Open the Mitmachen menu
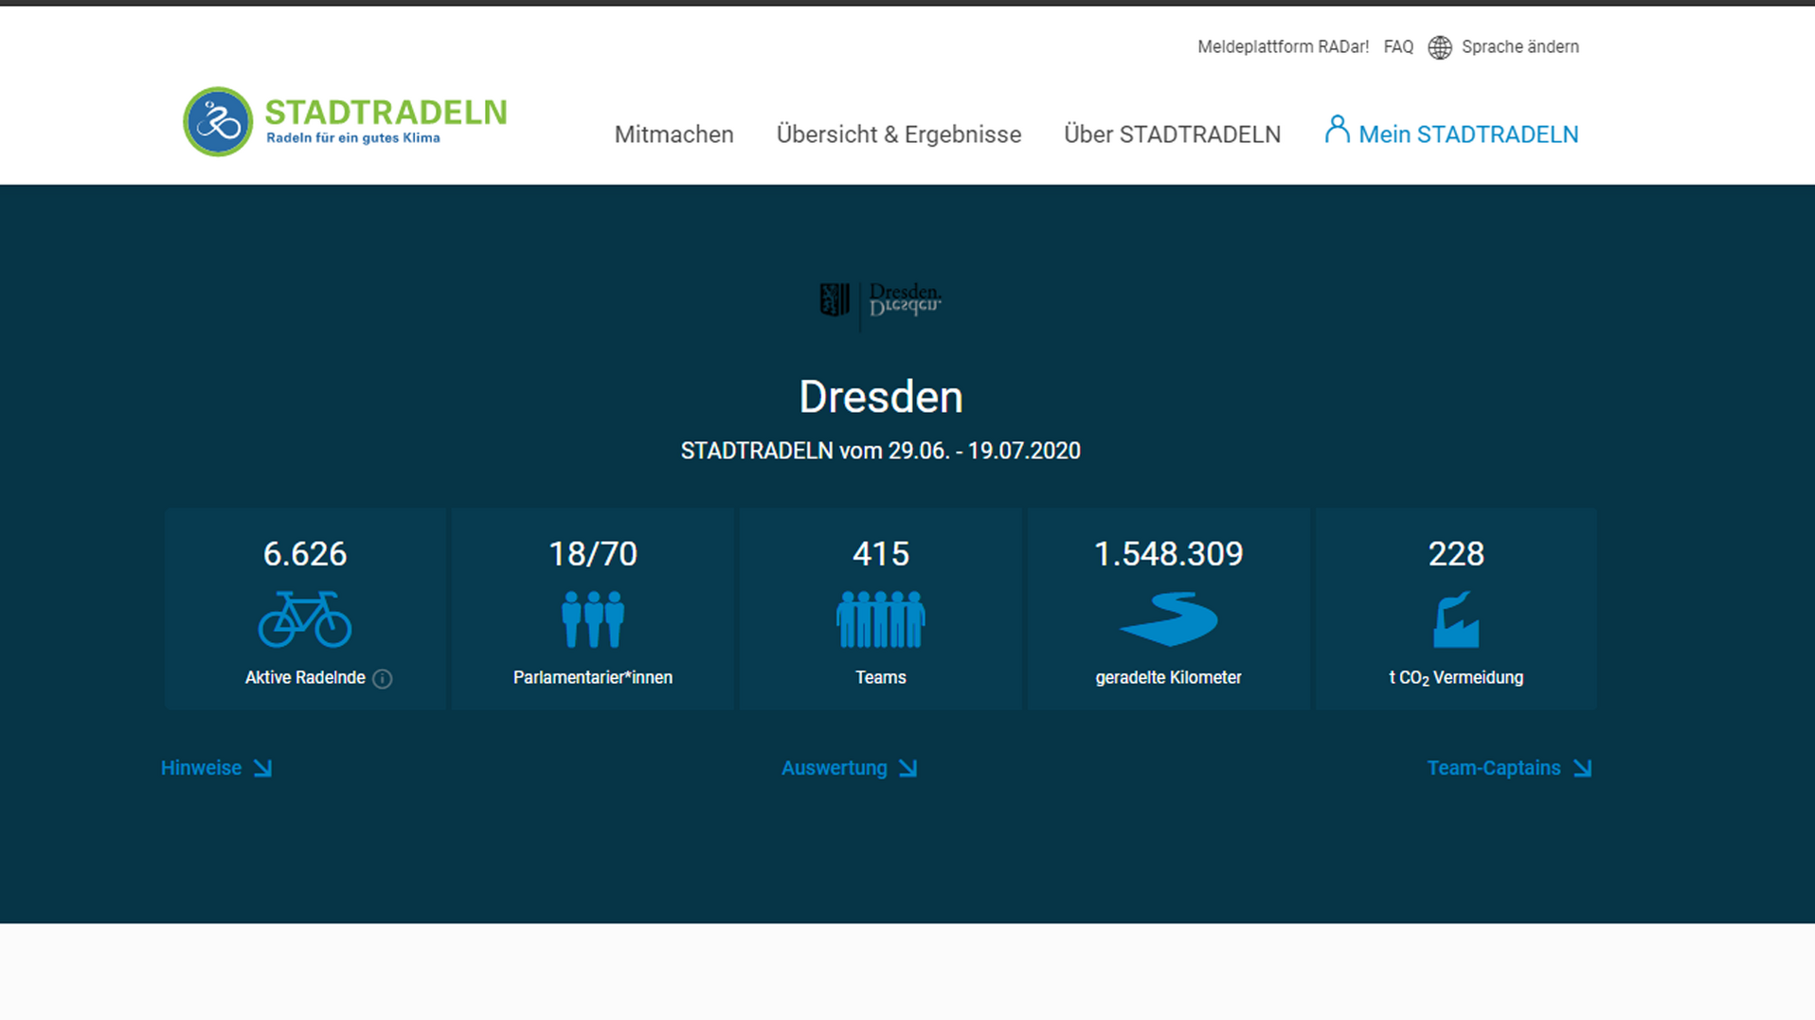 coord(674,134)
